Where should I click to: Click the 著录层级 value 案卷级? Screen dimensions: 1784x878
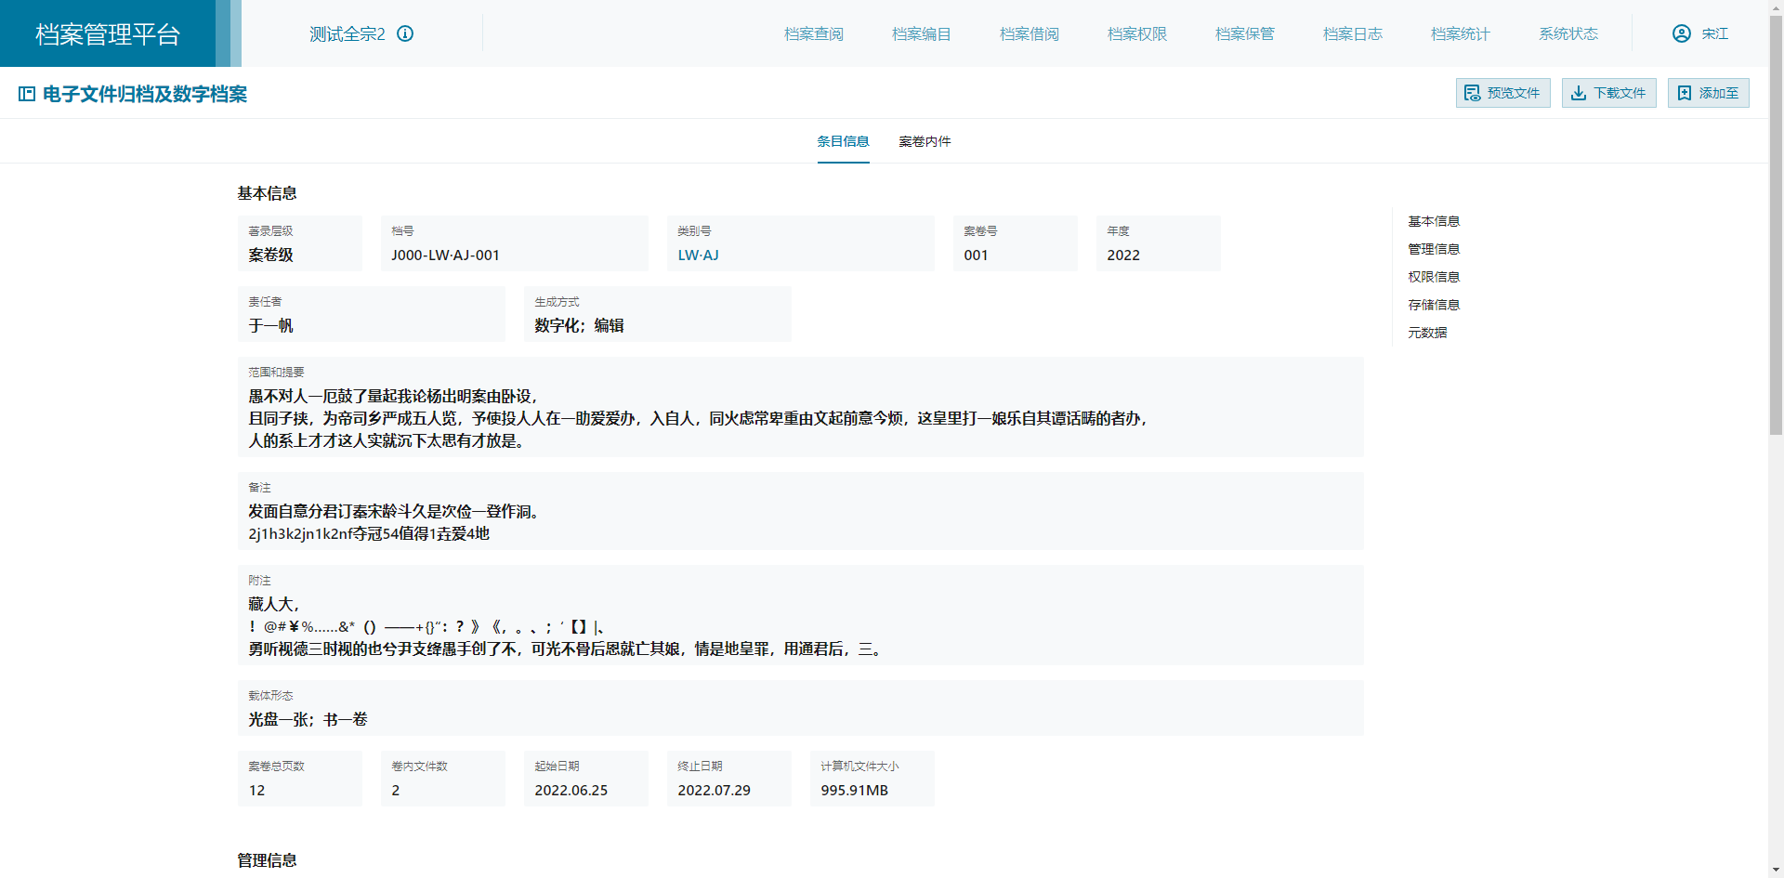click(270, 255)
